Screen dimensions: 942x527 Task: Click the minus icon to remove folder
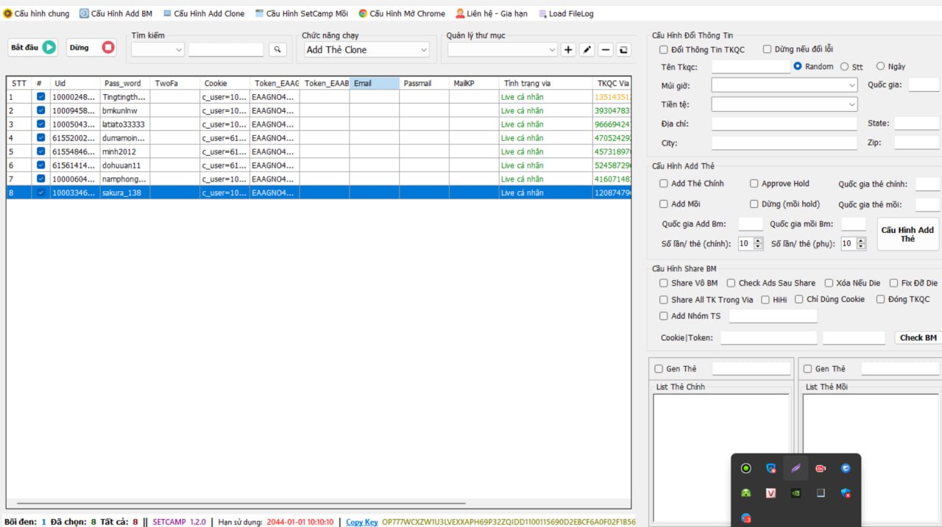pyautogui.click(x=605, y=49)
